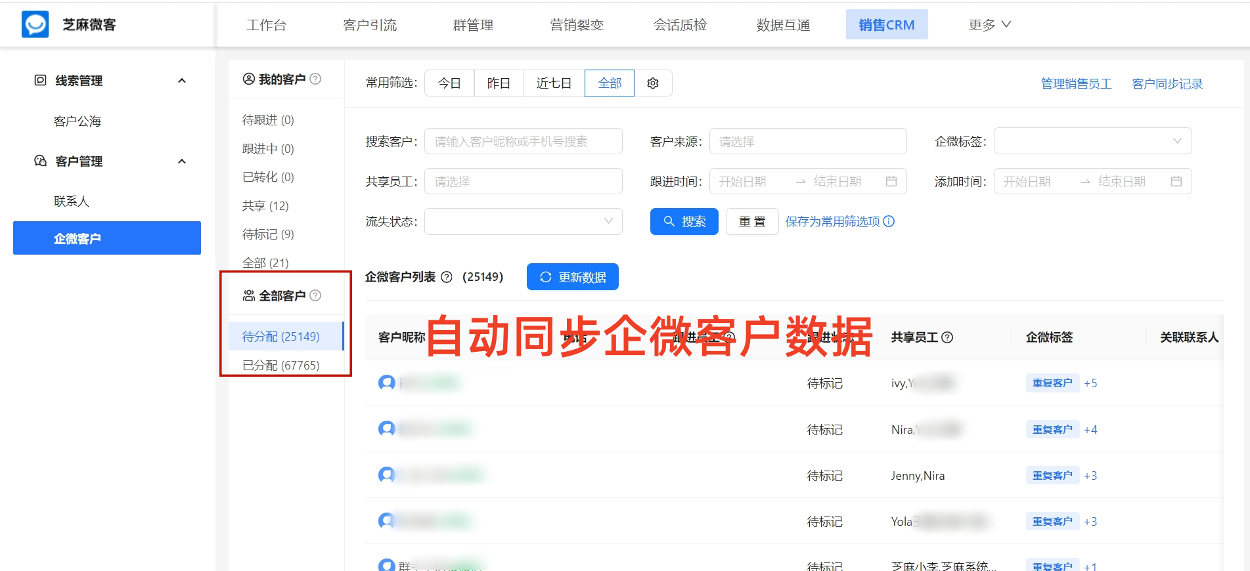1250x571 pixels.
Task: Click the 客户管理 sidebar icon
Action: [x=40, y=161]
